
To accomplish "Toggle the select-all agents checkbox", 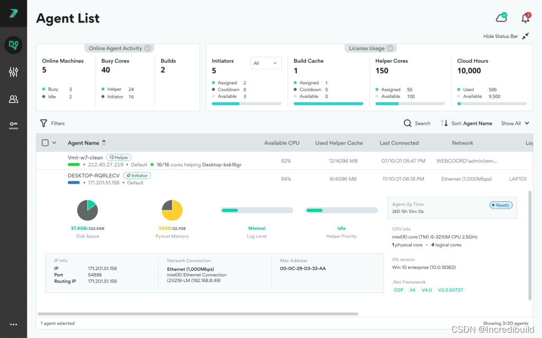I will (x=45, y=143).
